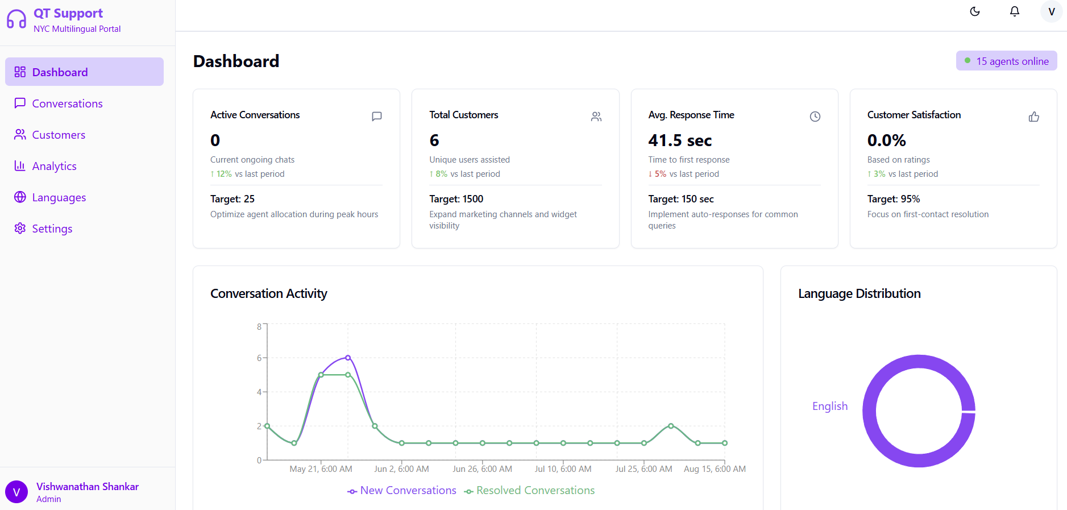Click the purple English donut chart ring
Viewport: 1067px width, 510px height.
click(x=870, y=411)
